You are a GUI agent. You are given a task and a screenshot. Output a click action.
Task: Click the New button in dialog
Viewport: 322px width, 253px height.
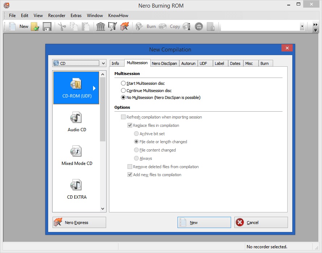tap(204, 223)
